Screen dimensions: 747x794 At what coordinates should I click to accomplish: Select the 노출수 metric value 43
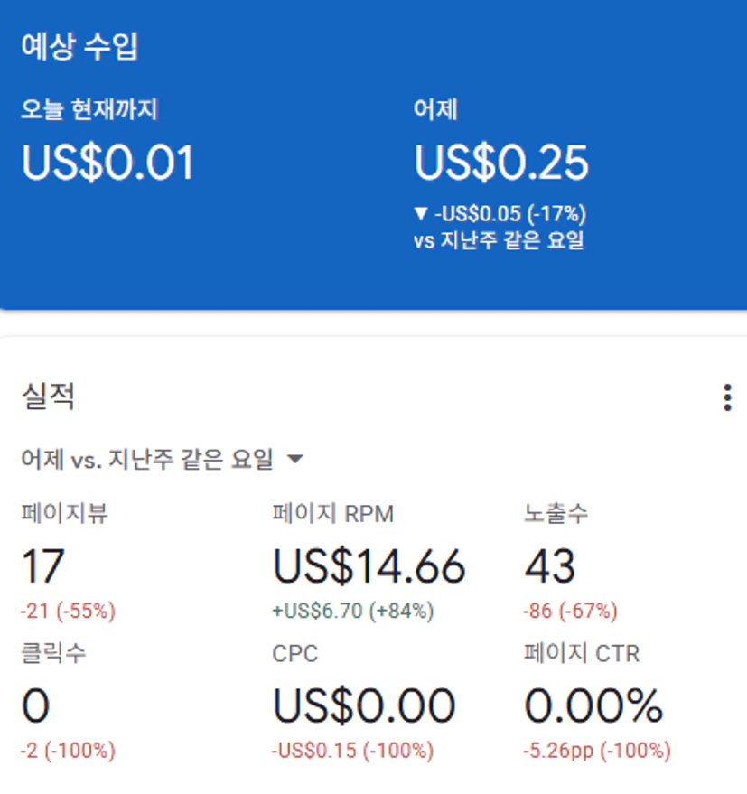[x=549, y=566]
